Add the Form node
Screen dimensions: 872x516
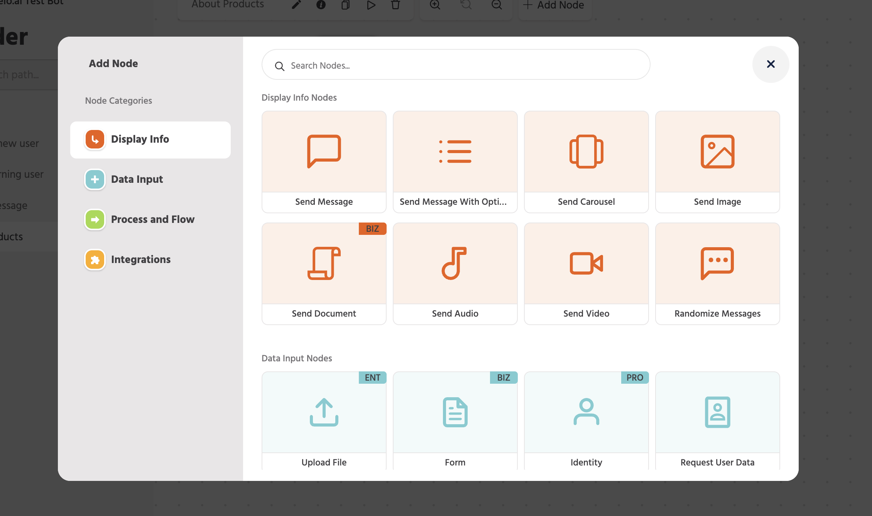coord(455,421)
